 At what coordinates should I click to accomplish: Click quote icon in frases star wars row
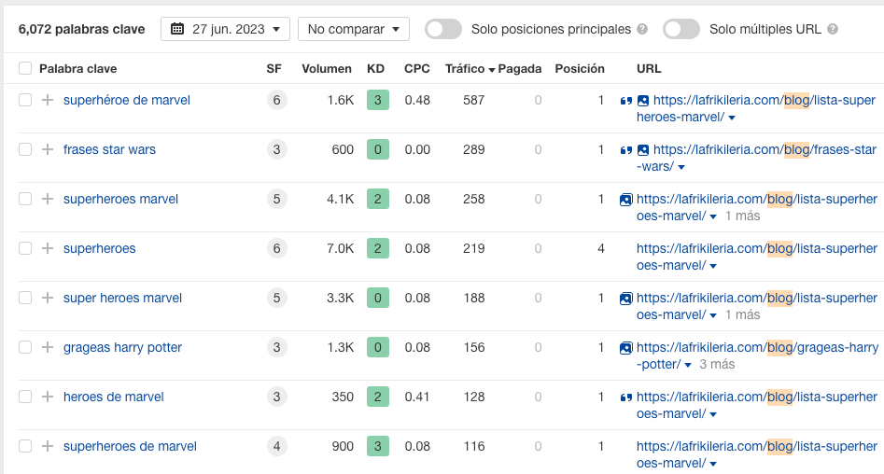click(x=625, y=150)
